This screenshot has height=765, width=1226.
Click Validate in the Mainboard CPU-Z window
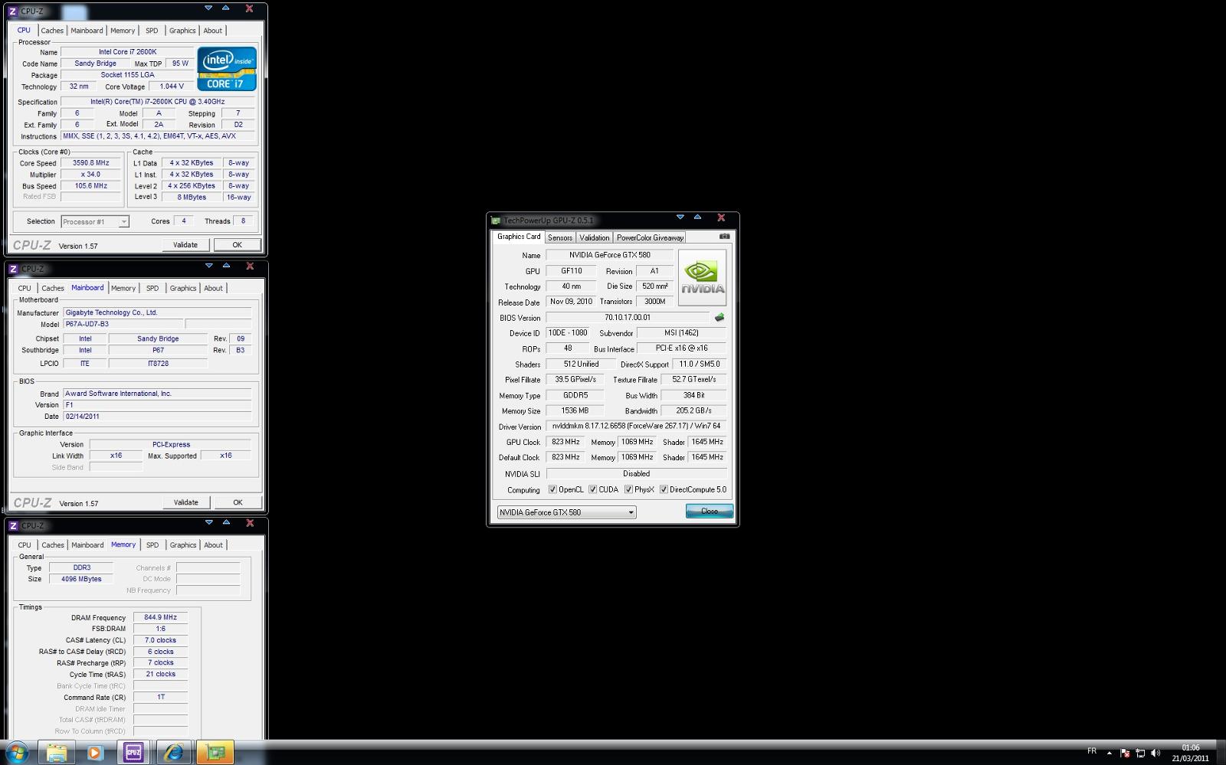pyautogui.click(x=186, y=502)
